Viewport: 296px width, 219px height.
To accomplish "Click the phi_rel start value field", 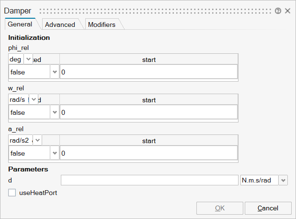I will [x=148, y=72].
